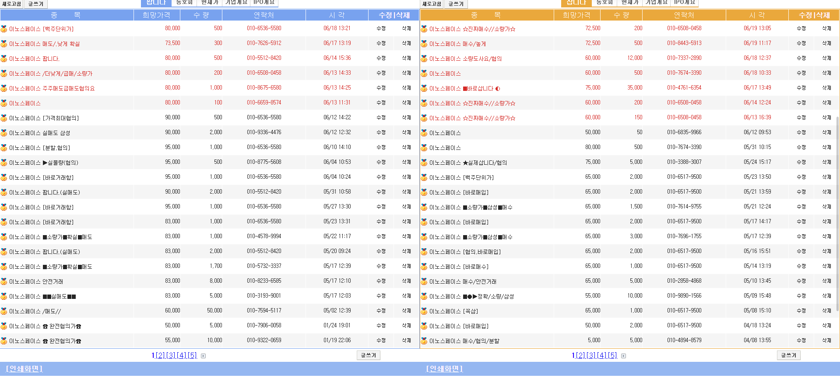Click the medal icon beside '[협의,바로매입]' row
This screenshot has height=378, width=840.
pyautogui.click(x=424, y=252)
